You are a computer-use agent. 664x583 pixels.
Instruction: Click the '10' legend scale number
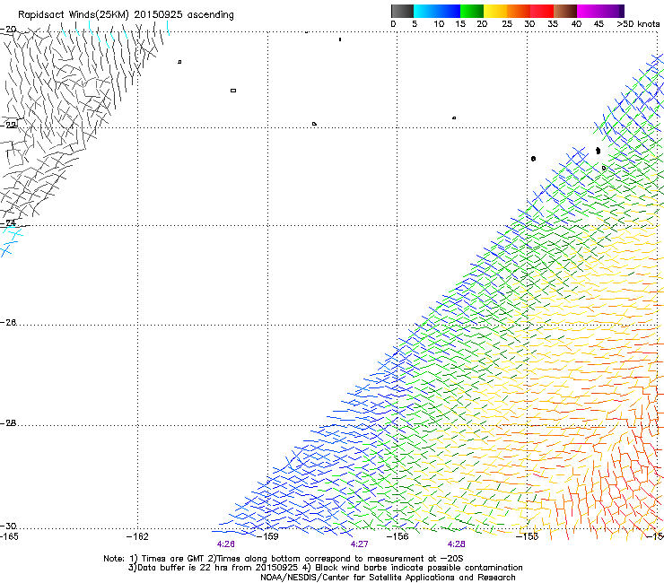point(439,24)
